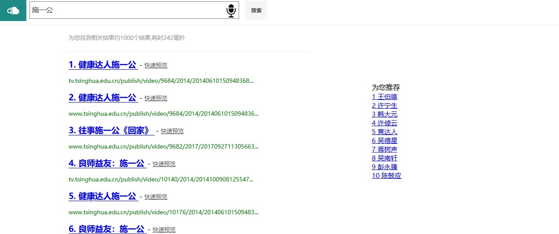Select recommendation 1 王伯雄
The width and height of the screenshot is (559, 234).
385,97
